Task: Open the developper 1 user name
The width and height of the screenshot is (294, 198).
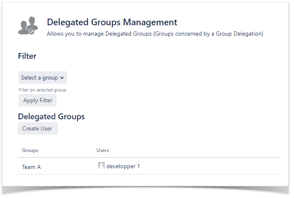Action: click(123, 166)
